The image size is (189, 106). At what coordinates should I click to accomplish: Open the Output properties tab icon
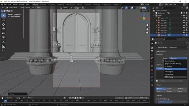[x=152, y=51]
